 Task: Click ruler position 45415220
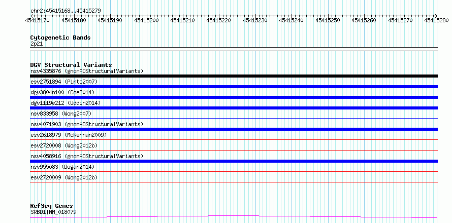(219, 20)
